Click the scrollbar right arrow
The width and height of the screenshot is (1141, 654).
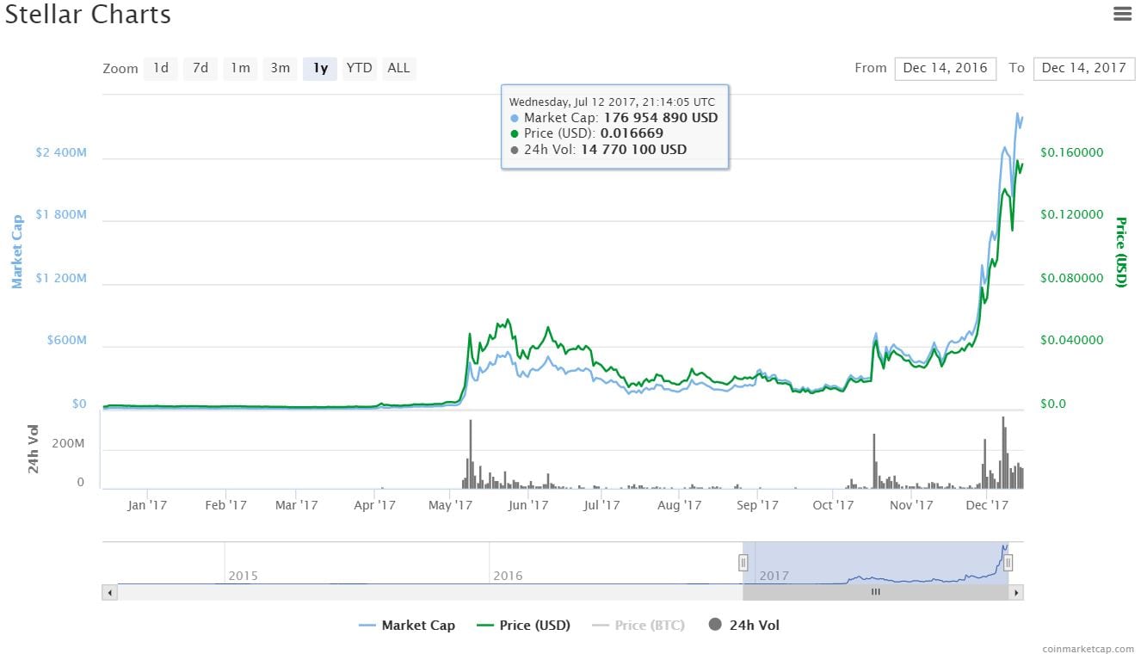coord(1016,592)
